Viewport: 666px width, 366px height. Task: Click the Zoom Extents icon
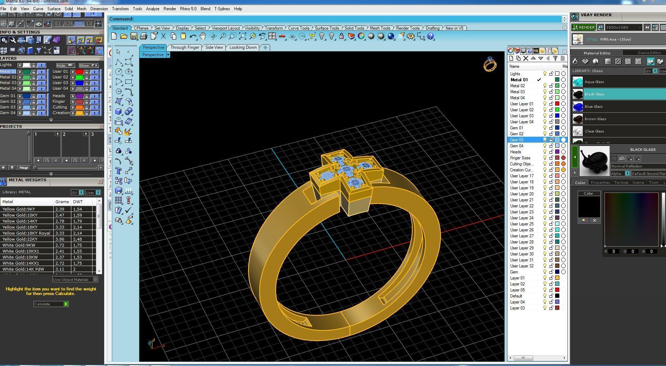[x=243, y=36]
